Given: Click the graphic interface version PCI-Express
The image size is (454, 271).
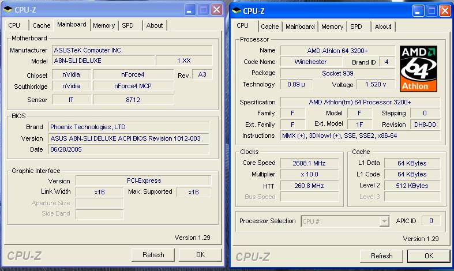Looking at the screenshot, I should tap(144, 180).
